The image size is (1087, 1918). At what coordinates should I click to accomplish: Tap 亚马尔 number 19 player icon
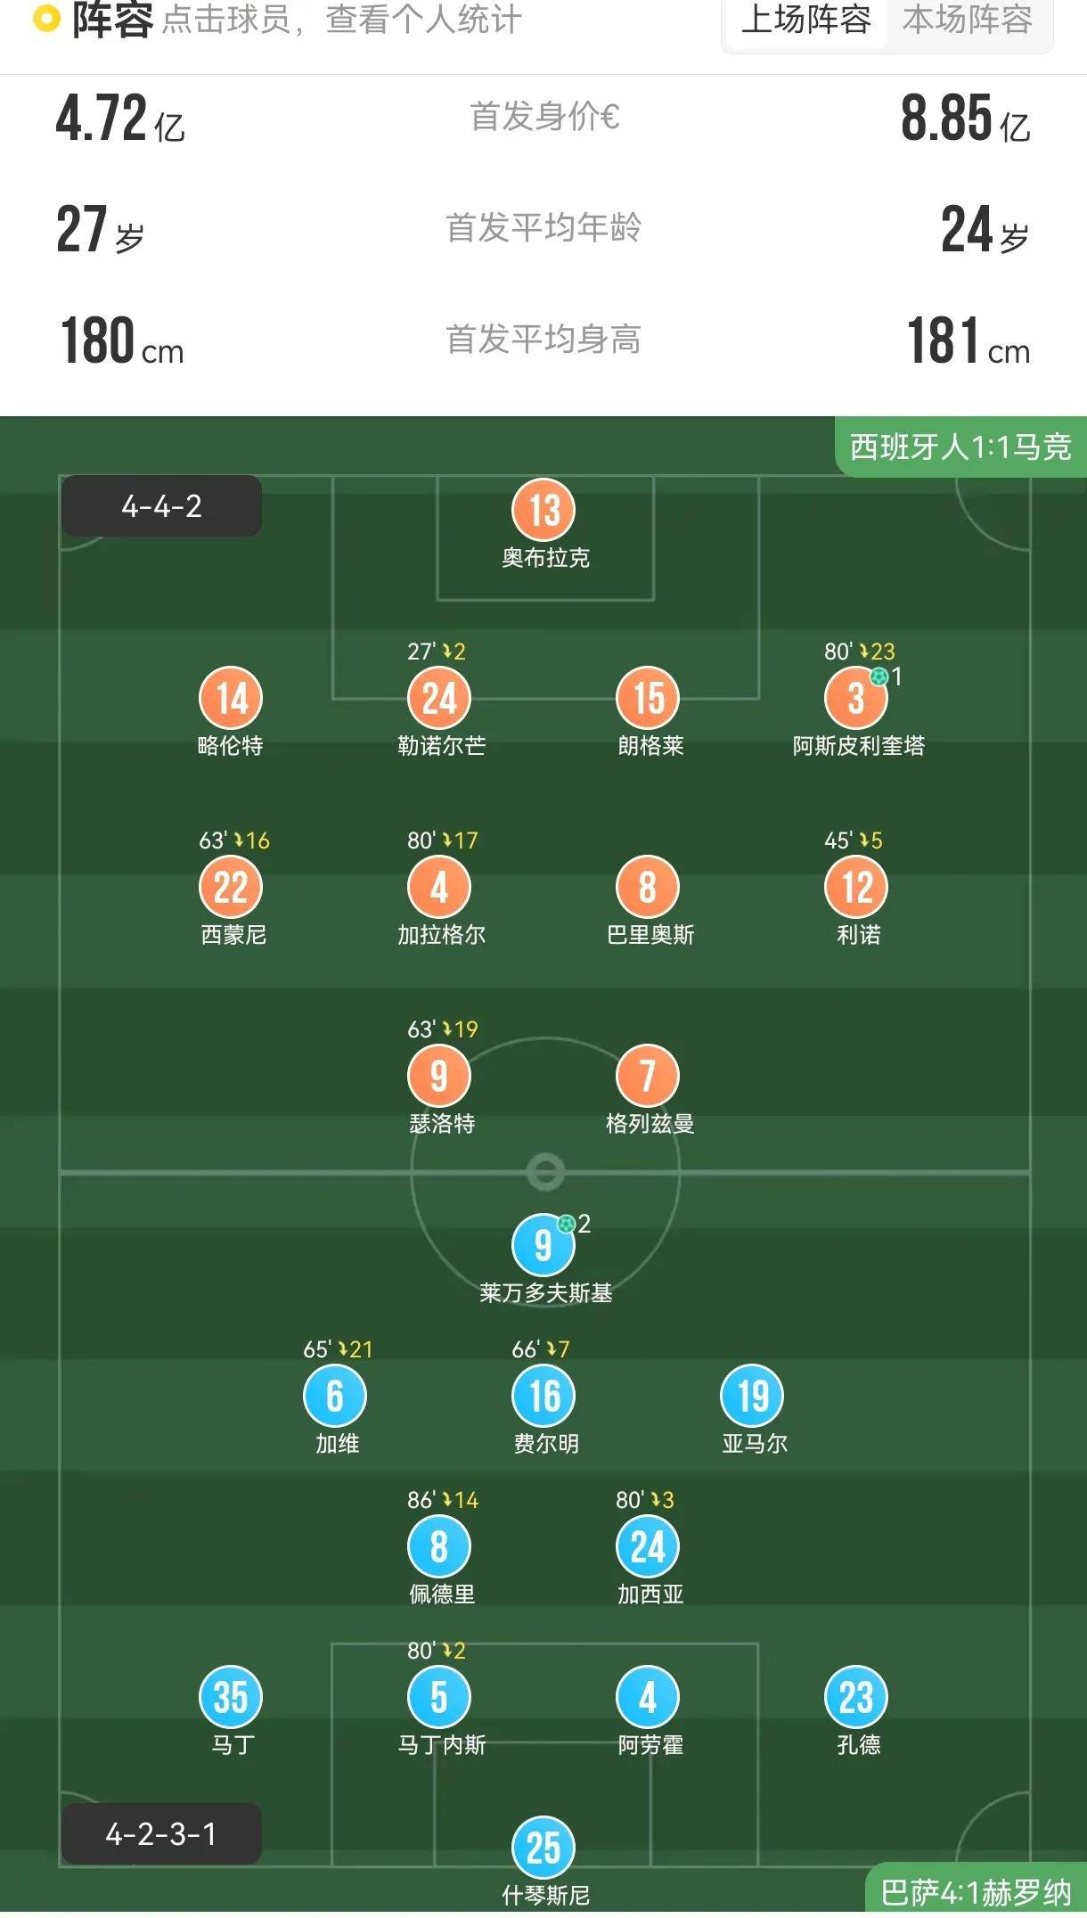click(753, 1396)
